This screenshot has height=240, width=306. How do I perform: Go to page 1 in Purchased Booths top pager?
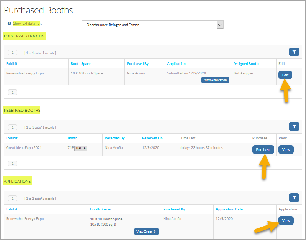(x=13, y=53)
